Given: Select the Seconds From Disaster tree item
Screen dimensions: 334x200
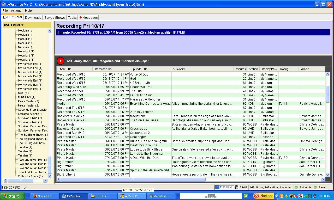Looking at the screenshot, I should [33, 110].
